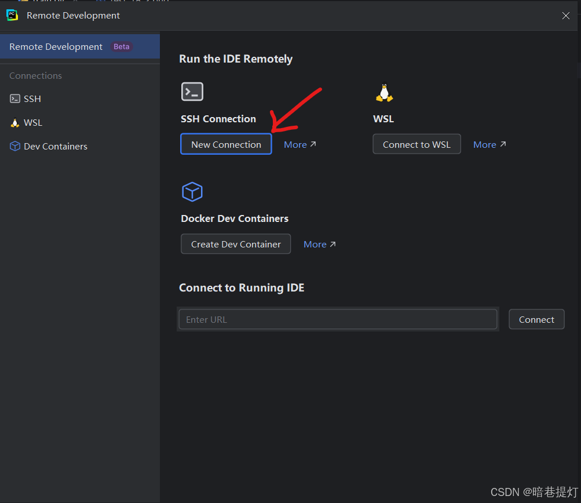
Task: Select Dev Containers in the sidebar list
Action: (x=54, y=146)
